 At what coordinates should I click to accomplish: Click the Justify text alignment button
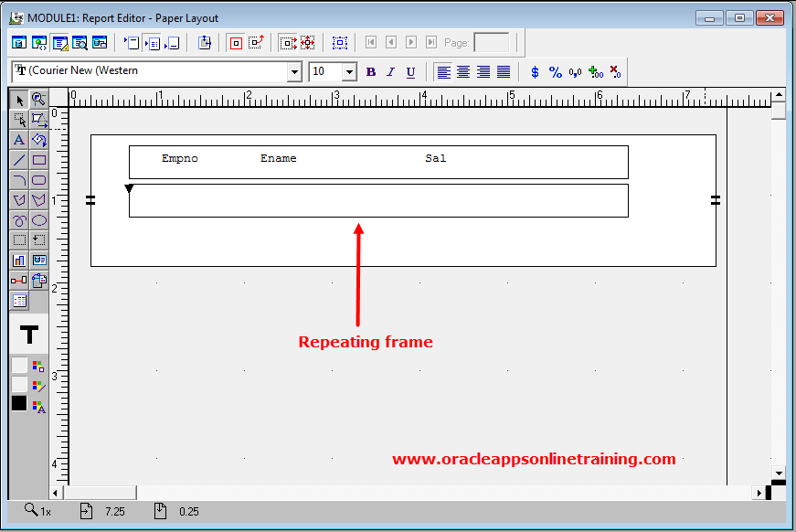click(504, 72)
